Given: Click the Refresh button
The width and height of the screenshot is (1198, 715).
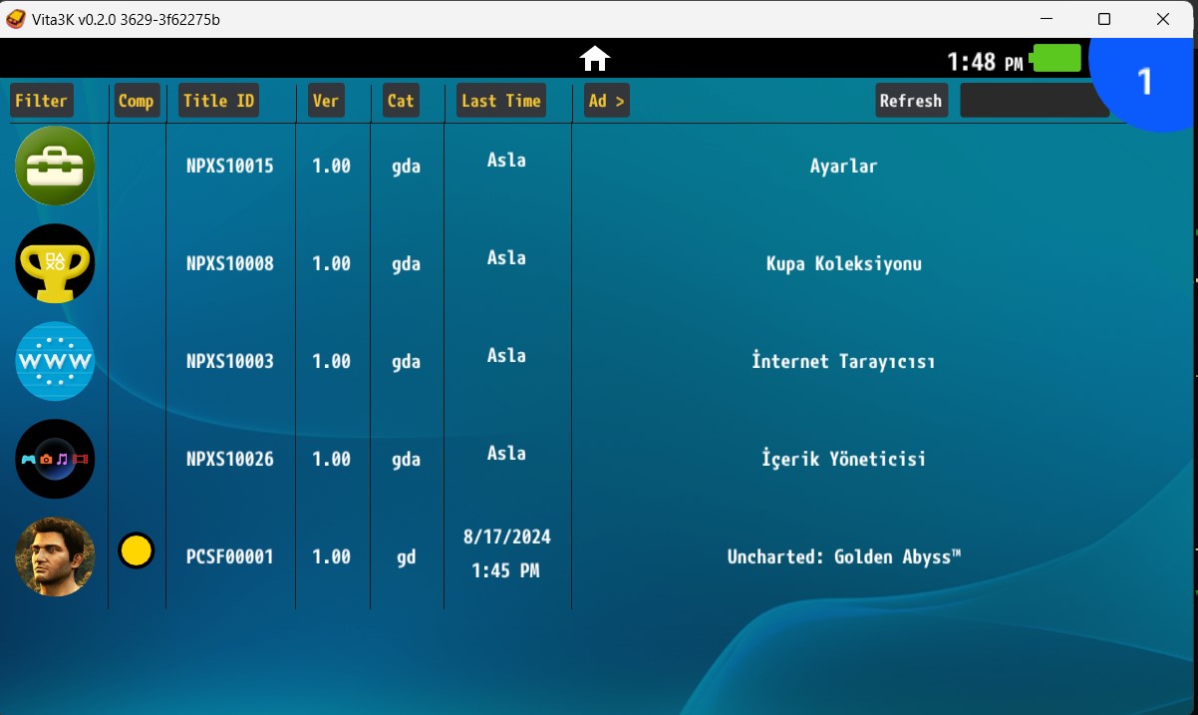Looking at the screenshot, I should tap(911, 101).
